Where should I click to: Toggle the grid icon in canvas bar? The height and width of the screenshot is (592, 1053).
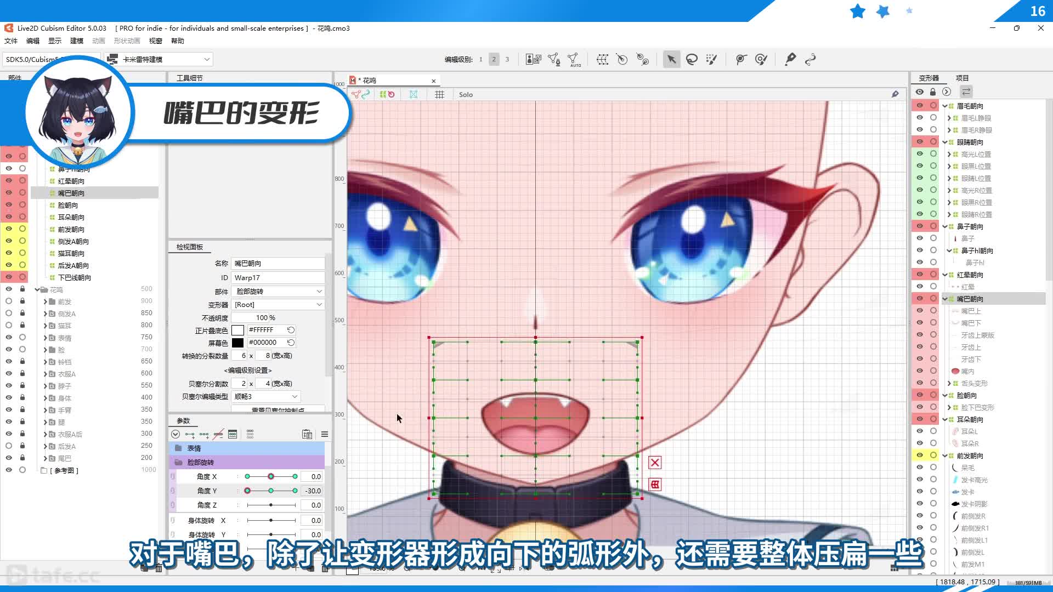pos(439,94)
